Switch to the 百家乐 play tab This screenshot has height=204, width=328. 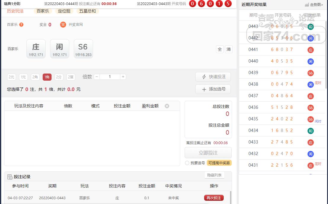[43, 11]
